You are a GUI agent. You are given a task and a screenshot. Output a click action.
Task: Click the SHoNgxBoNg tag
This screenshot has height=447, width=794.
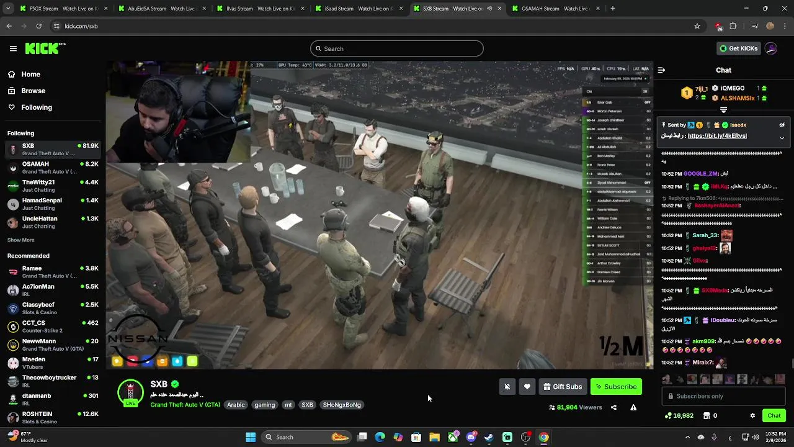342,405
